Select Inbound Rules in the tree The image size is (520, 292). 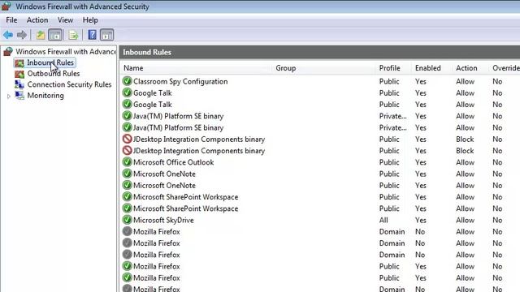pos(50,62)
